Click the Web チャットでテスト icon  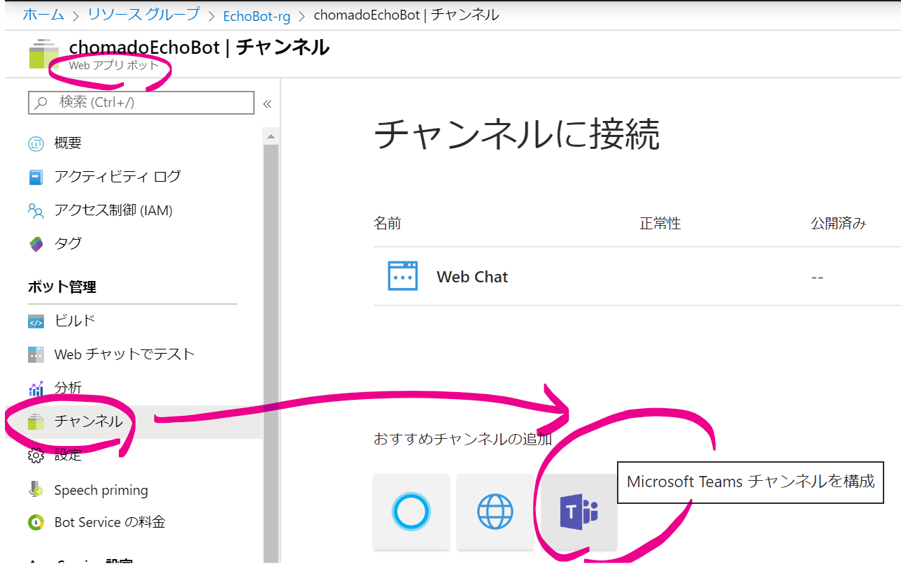tap(36, 354)
